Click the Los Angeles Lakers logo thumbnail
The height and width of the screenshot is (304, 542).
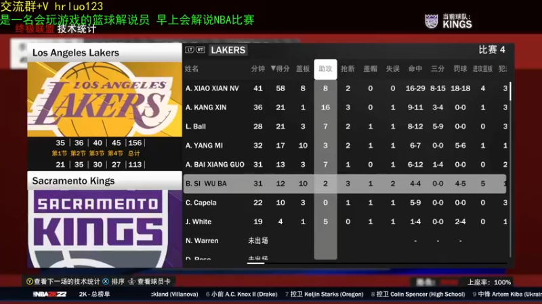(105, 99)
